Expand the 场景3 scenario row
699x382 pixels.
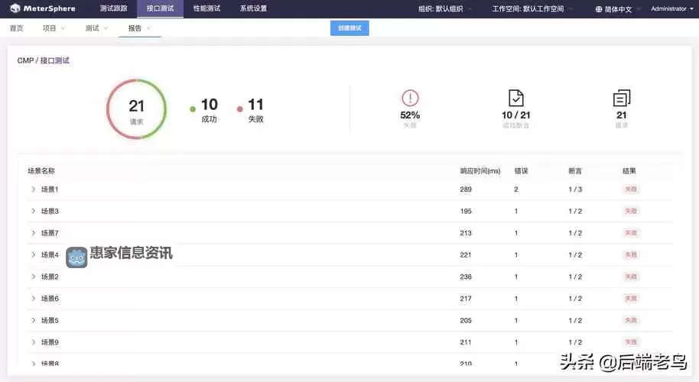point(33,211)
